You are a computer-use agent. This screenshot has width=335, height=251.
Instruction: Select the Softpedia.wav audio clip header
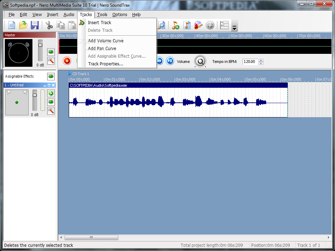178,85
